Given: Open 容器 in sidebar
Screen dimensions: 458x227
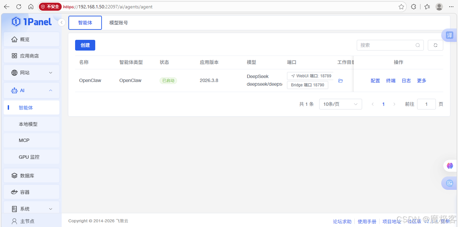Looking at the screenshot, I should (x=32, y=192).
